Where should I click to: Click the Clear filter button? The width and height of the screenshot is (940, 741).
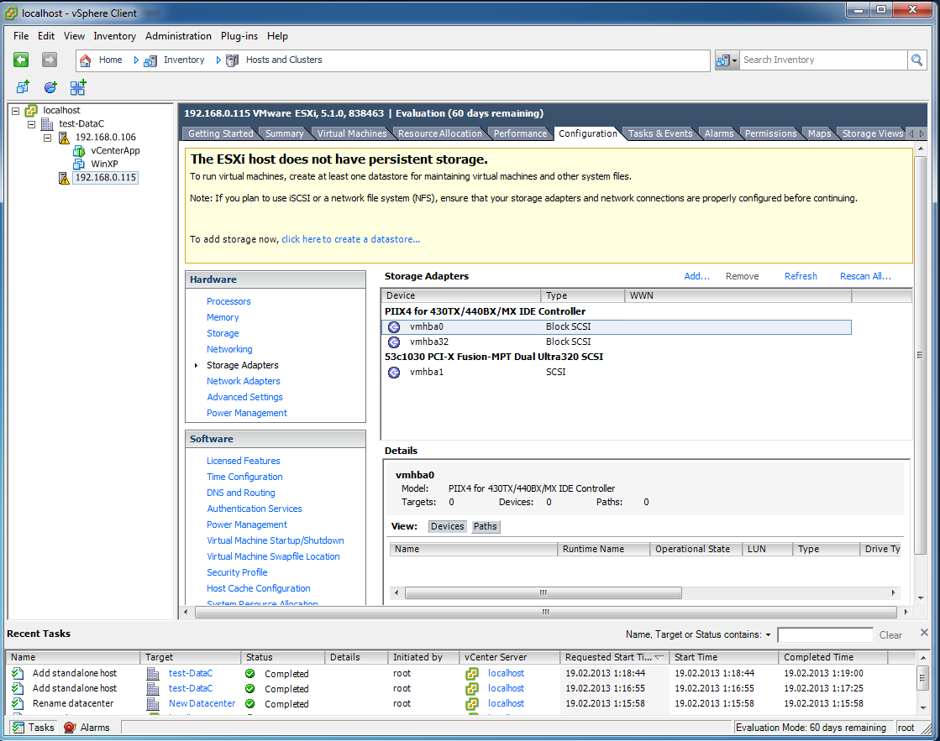click(x=890, y=635)
